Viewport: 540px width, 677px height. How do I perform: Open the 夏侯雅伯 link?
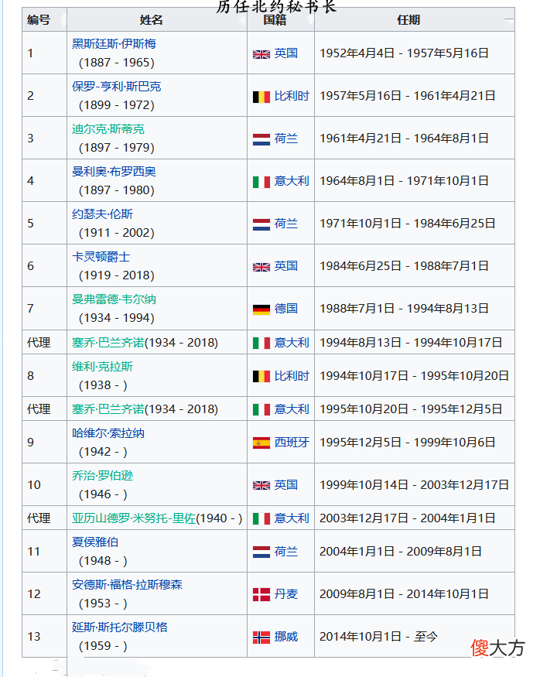[95, 542]
